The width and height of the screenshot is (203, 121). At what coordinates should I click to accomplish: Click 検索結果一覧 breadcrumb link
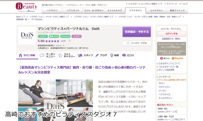pos(22,19)
